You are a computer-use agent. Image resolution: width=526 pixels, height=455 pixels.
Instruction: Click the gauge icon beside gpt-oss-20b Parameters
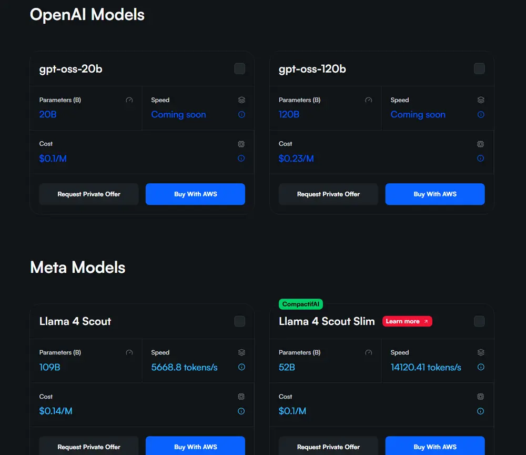(129, 100)
